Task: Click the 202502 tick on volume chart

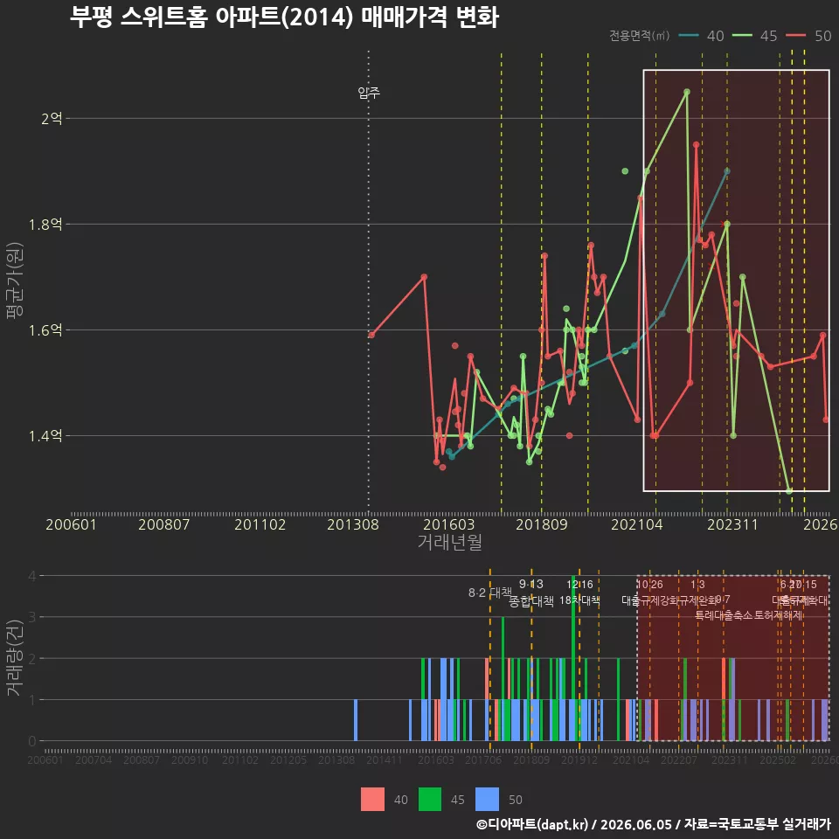Action: point(778,759)
